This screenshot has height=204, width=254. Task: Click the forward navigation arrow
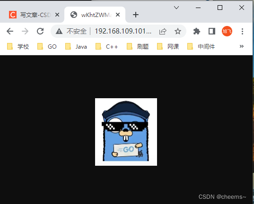[x=25, y=31]
